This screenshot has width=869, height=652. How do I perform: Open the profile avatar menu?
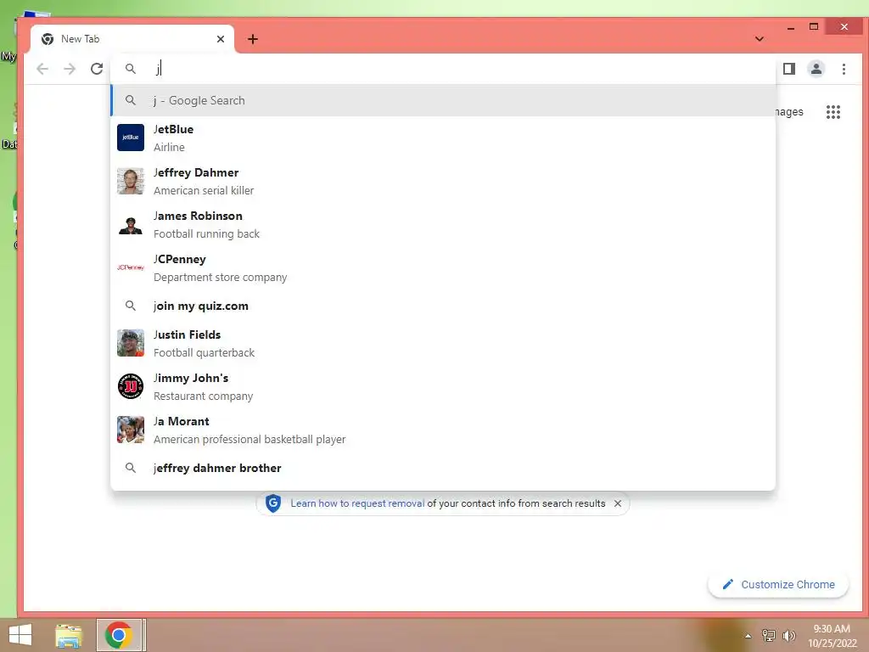tap(816, 69)
